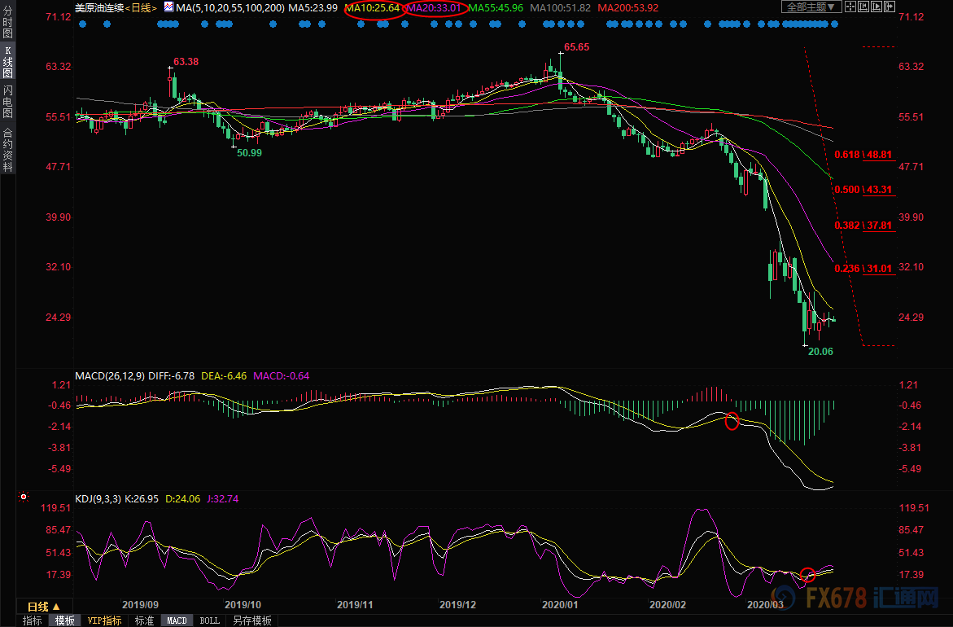Click the 0.618 Fibonacci level label
Viewport: 953px width, 627px height.
click(848, 154)
